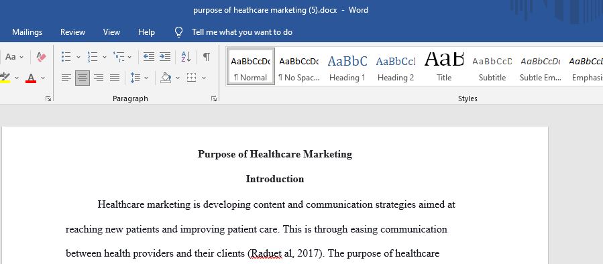The height and width of the screenshot is (264, 603).
Task: Apply the Subtle Emphasis style
Action: coord(541,66)
